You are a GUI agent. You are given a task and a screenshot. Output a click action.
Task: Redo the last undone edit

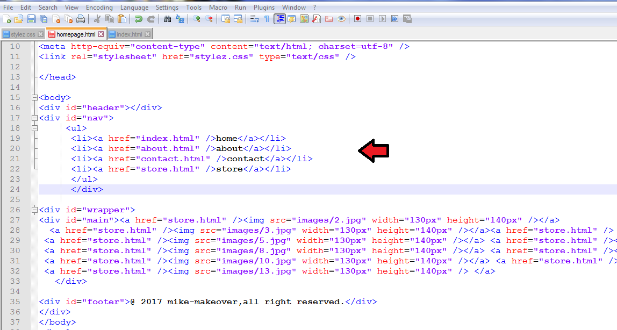point(151,19)
